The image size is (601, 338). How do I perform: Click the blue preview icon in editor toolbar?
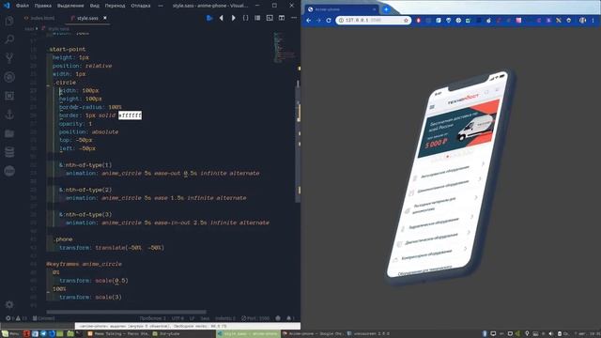(209, 18)
